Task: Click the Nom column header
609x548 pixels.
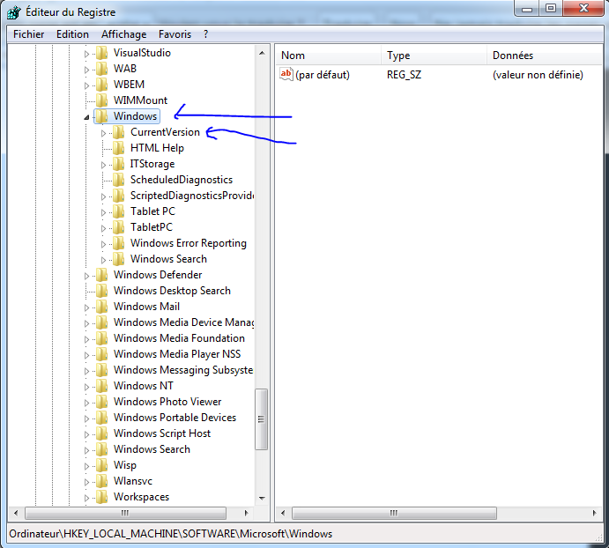Action: click(x=329, y=56)
